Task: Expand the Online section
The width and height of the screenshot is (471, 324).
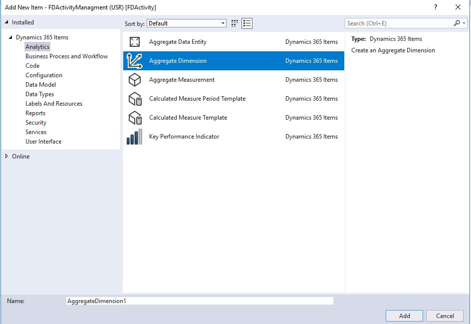Action: (x=6, y=157)
